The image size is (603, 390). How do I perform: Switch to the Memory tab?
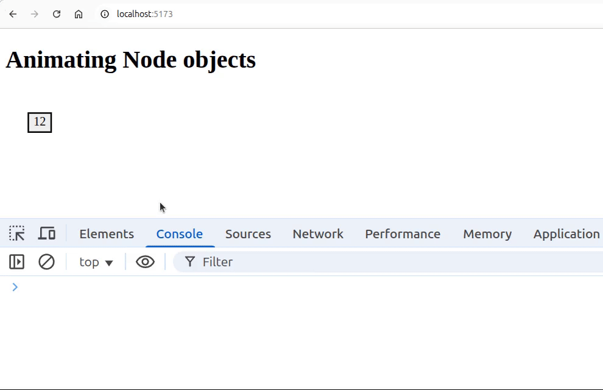click(x=487, y=233)
